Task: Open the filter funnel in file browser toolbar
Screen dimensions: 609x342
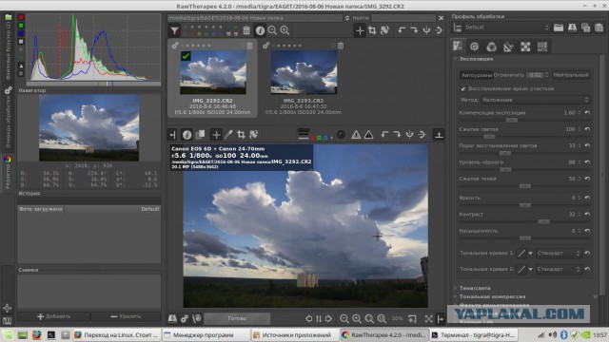Action: (175, 30)
